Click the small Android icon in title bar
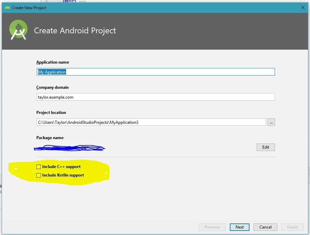This screenshot has height=235, width=310. (7, 8)
